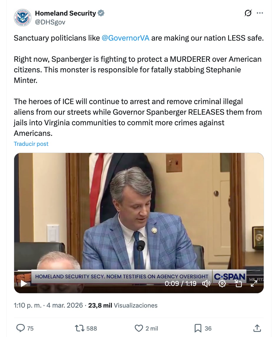Open the @GovernorVA mention link
Viewport: 279px width, 337px height.
click(x=125, y=38)
